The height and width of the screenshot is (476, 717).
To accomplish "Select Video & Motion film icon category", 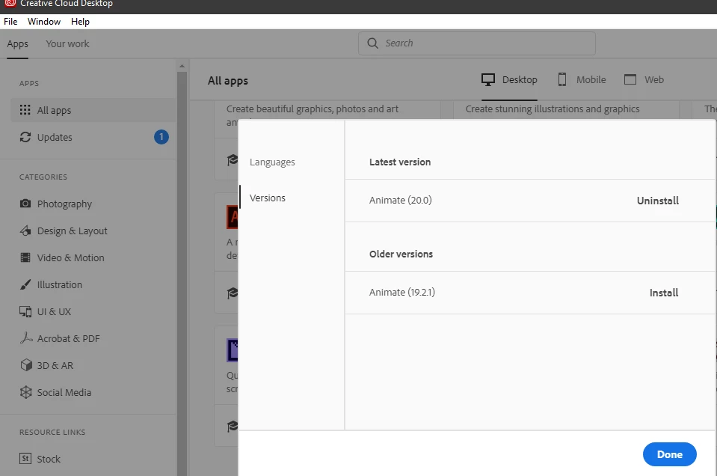I will [25, 257].
